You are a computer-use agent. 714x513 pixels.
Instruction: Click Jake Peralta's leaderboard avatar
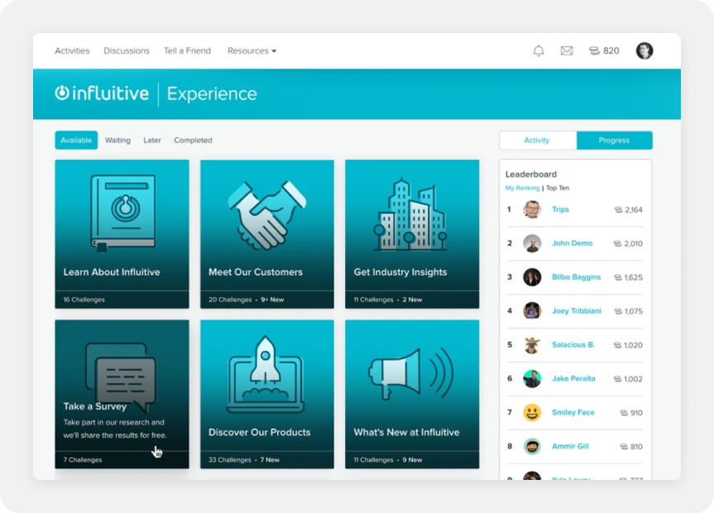(x=532, y=379)
